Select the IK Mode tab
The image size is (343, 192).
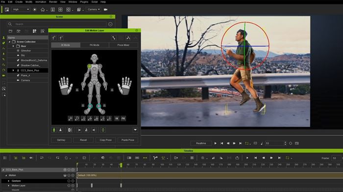pyautogui.click(x=66, y=45)
